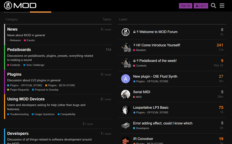Open Contests subcategory under Pedalboards
Screen dimensions: 232x144
pos(14,65)
